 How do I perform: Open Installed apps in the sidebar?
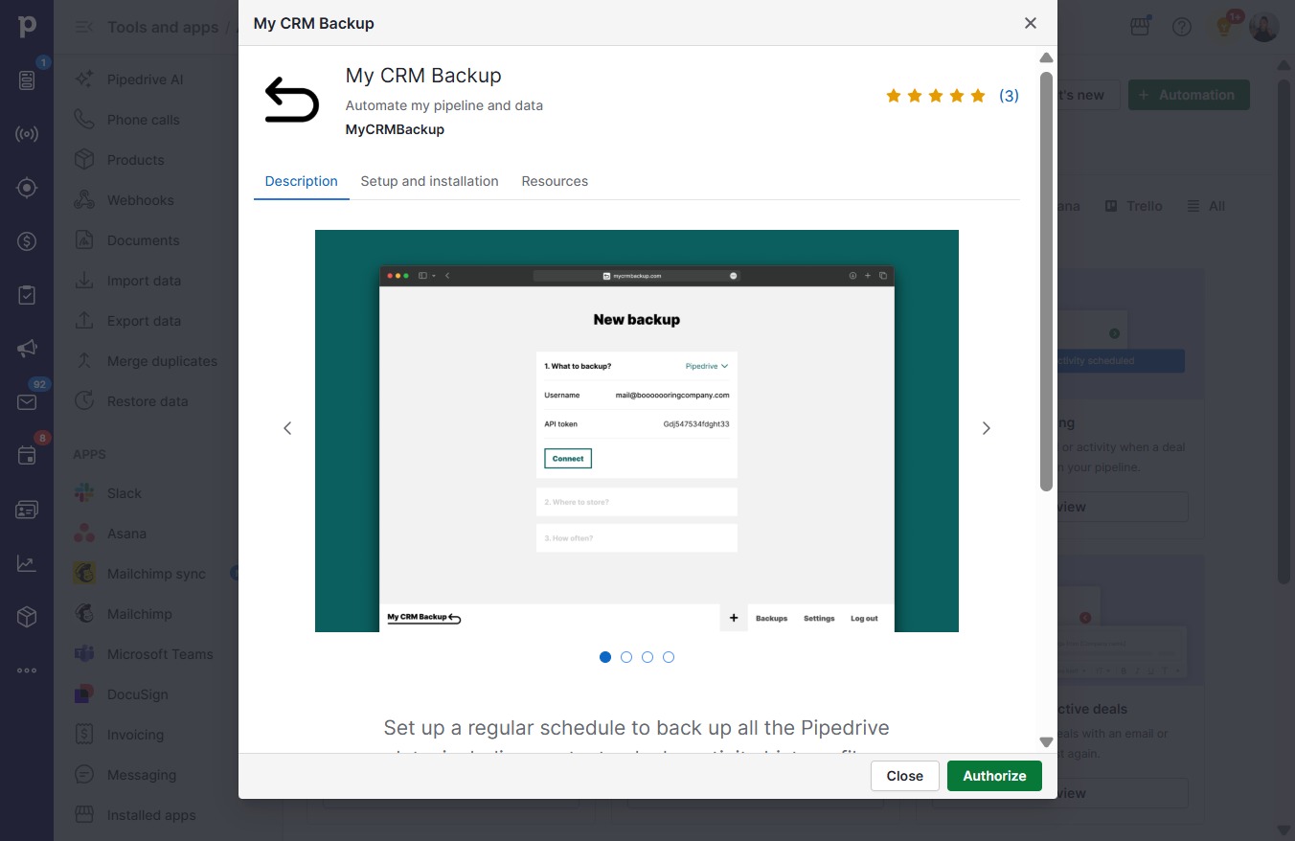[151, 815]
